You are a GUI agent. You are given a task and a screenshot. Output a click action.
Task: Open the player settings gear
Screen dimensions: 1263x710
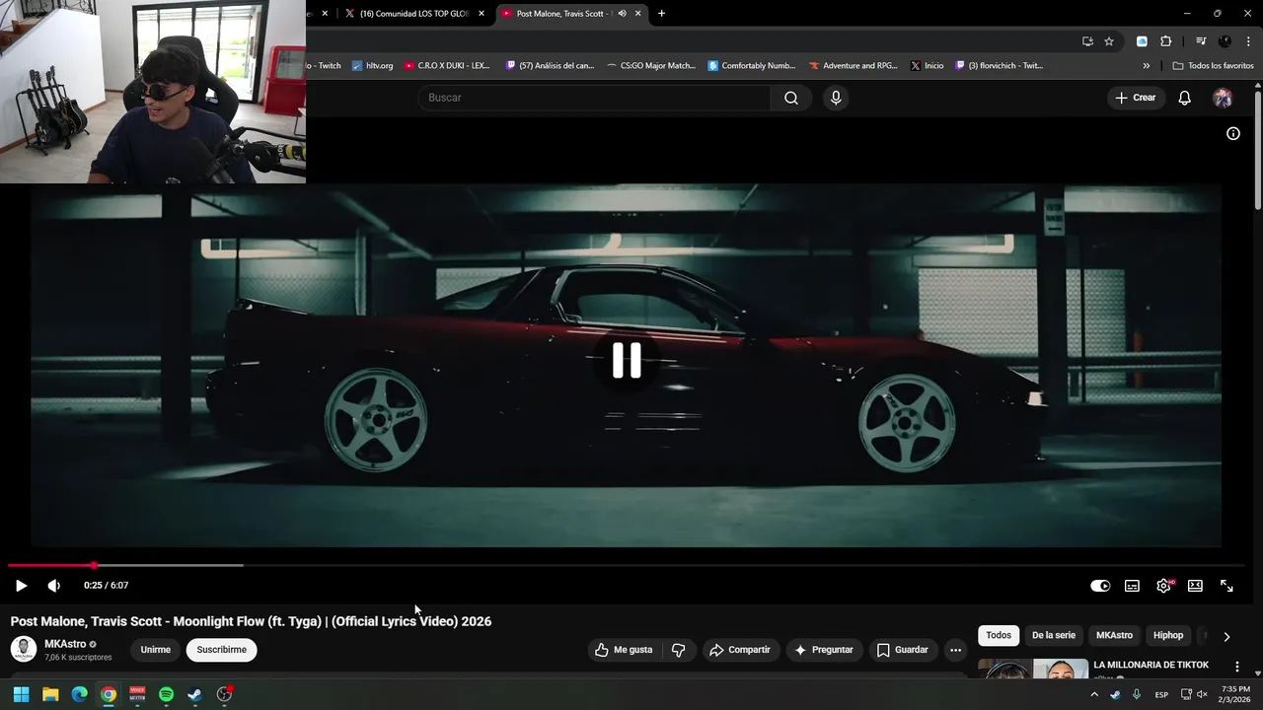point(1163,586)
